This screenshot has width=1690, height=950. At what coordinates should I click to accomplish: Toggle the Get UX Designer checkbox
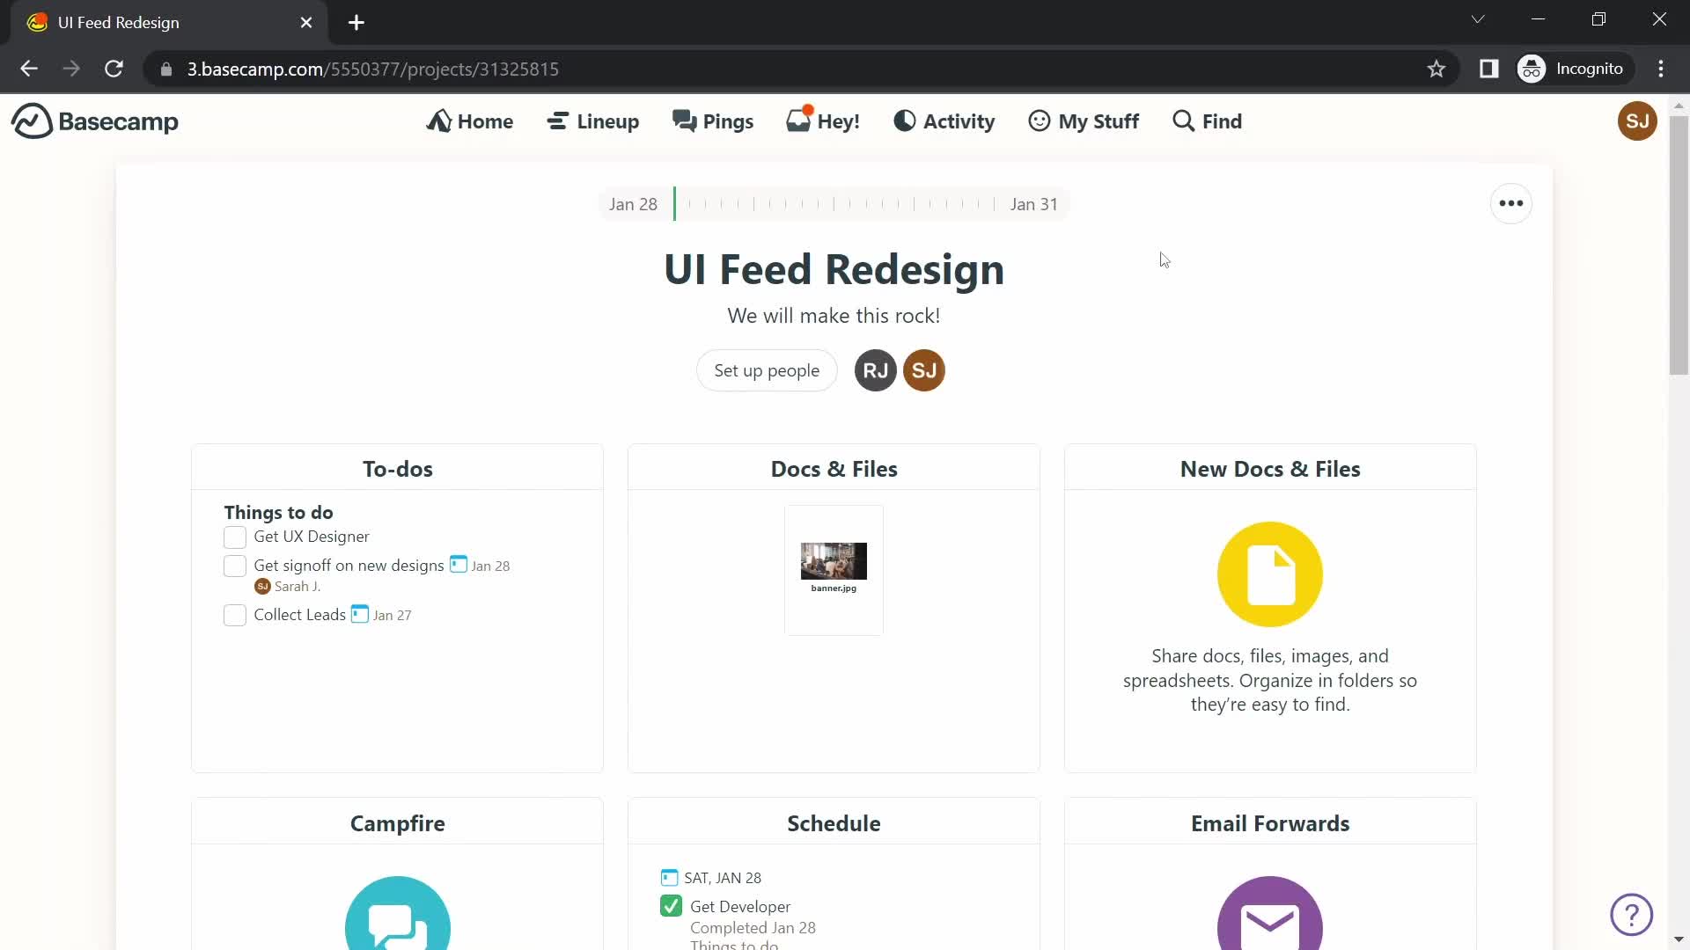(x=234, y=536)
